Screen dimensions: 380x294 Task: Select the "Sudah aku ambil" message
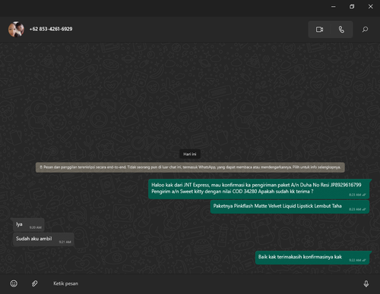(43, 239)
